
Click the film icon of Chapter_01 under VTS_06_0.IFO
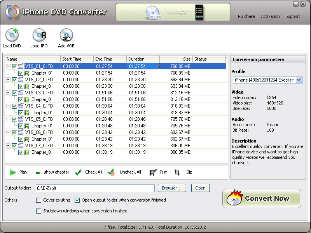pyautogui.click(x=27, y=139)
